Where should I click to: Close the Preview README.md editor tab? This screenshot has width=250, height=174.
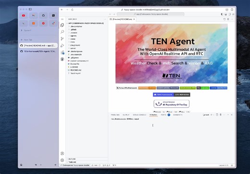point(134,19)
